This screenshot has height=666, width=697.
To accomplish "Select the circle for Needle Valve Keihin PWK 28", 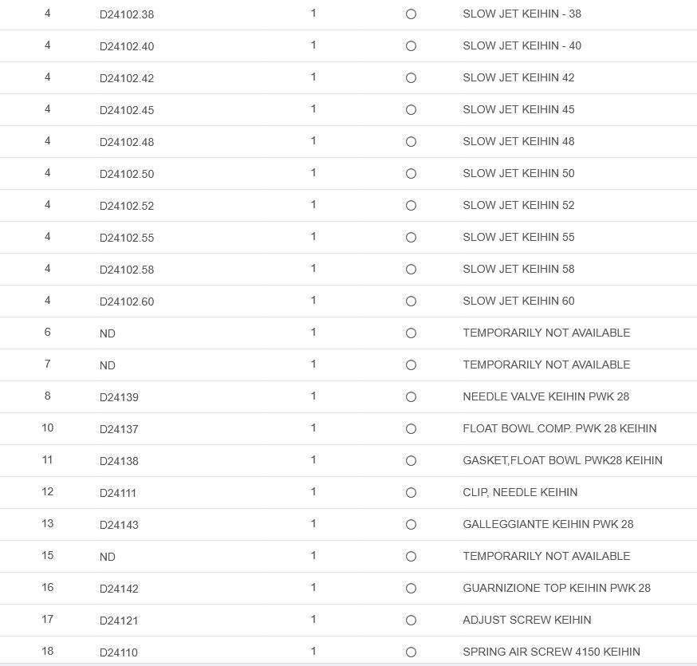I will (411, 397).
